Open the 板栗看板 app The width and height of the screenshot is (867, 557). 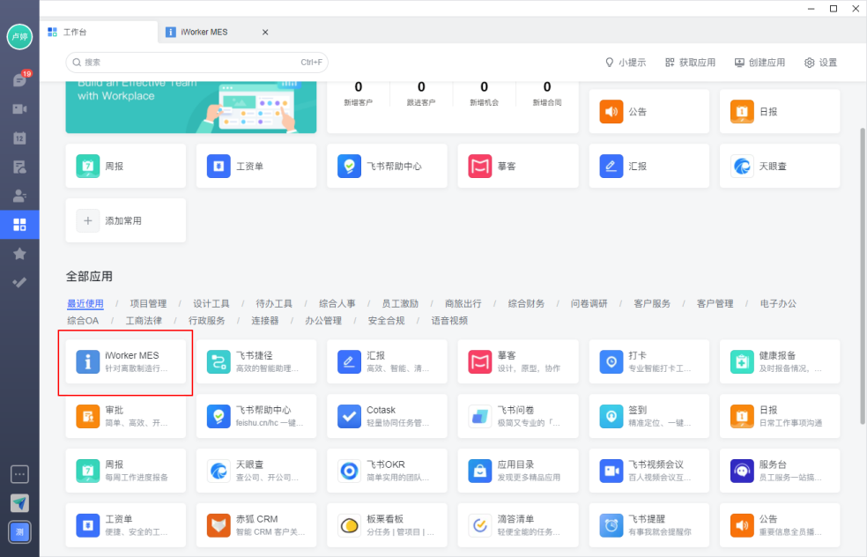[x=387, y=525]
